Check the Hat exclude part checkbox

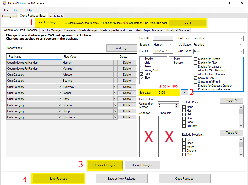184,111
